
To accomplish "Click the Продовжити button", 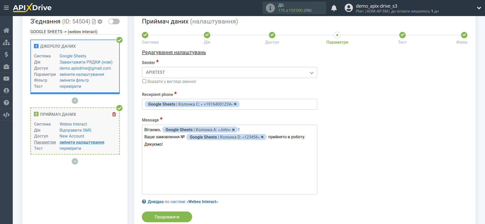I will coord(167,217).
